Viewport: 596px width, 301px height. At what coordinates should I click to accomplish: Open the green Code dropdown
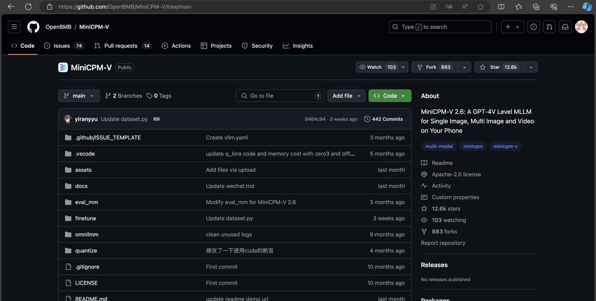point(390,96)
